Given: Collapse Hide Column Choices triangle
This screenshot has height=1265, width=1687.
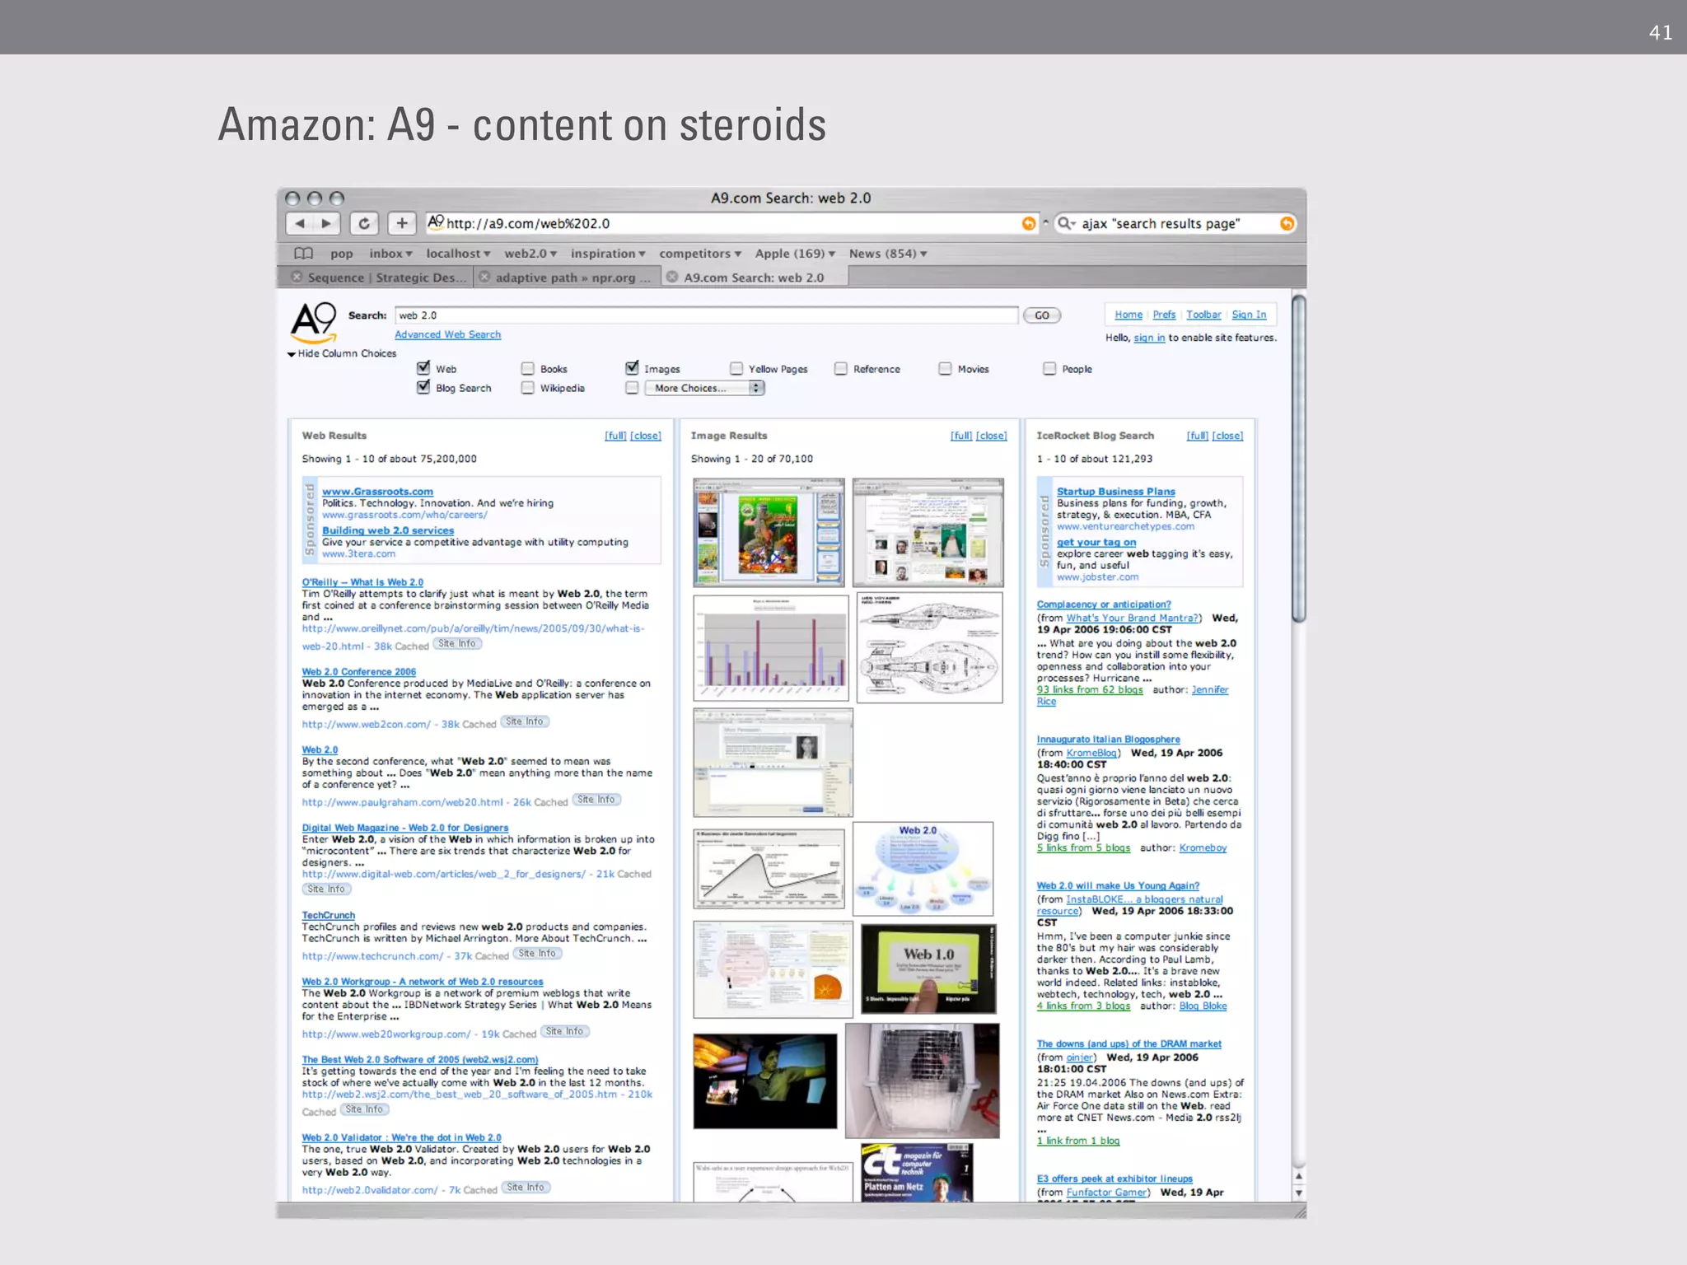Looking at the screenshot, I should [x=291, y=354].
